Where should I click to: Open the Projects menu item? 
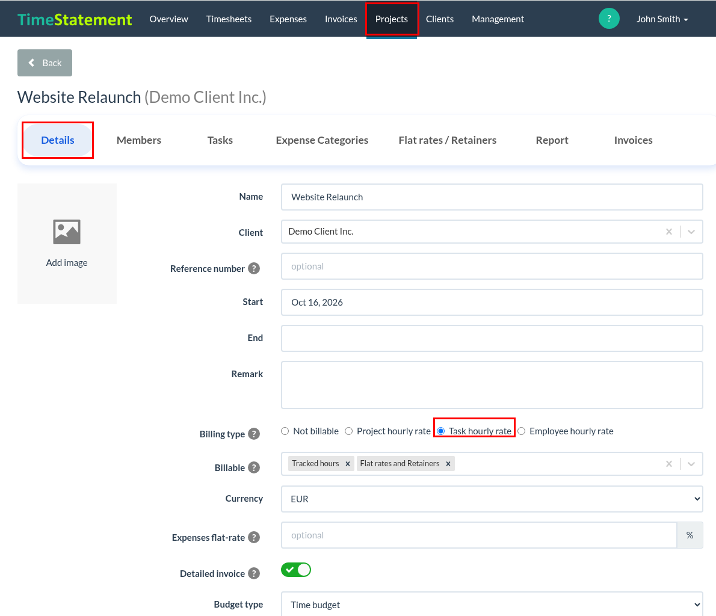click(x=391, y=19)
